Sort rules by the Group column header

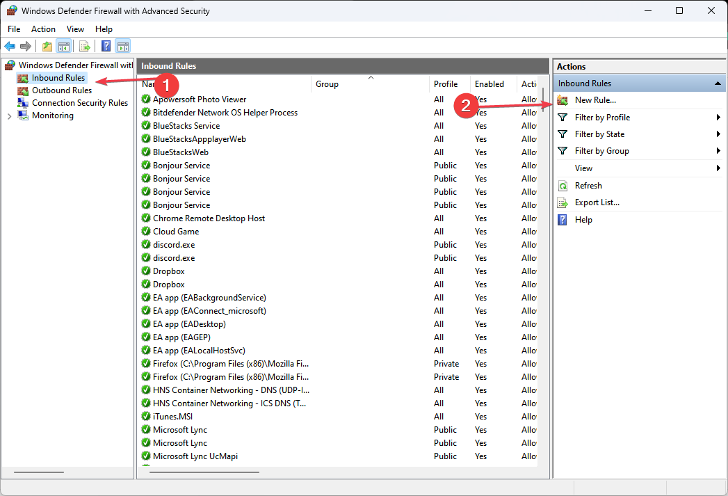tap(370, 84)
